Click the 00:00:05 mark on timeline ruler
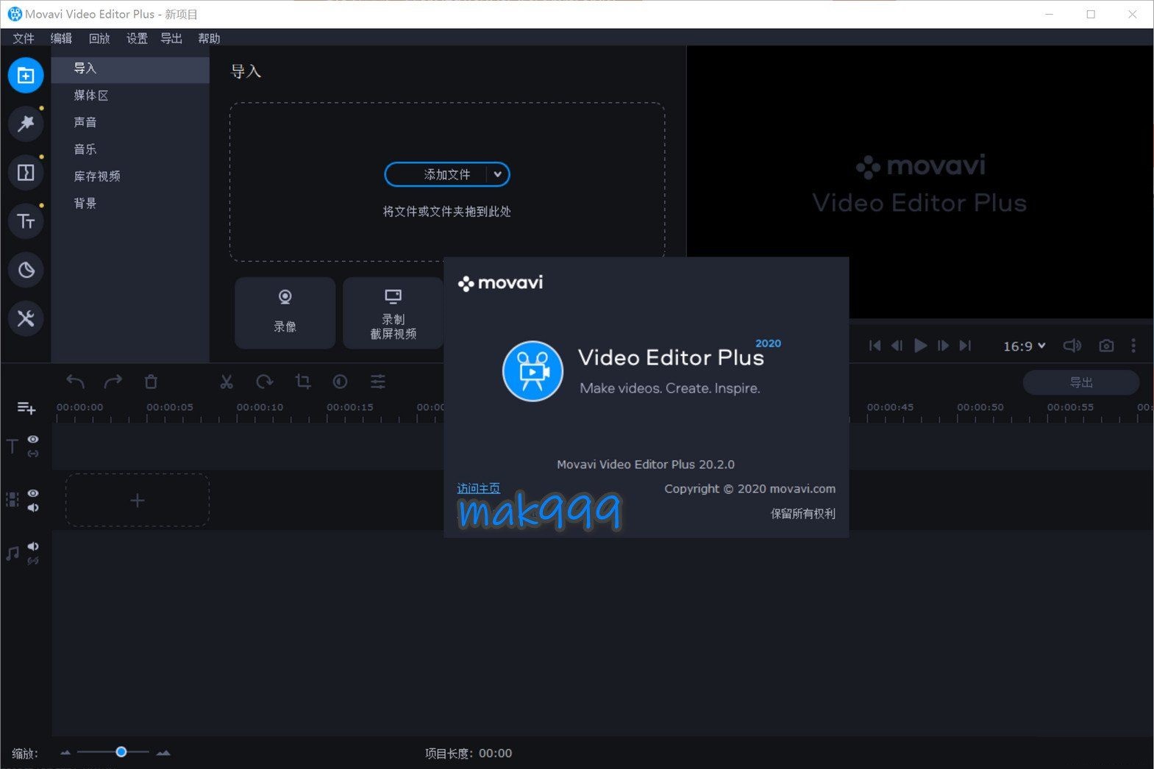1154x769 pixels. pos(170,407)
